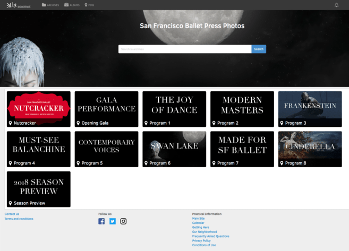Open the Getting Here link
Image resolution: width=349 pixels, height=251 pixels.
(x=201, y=227)
